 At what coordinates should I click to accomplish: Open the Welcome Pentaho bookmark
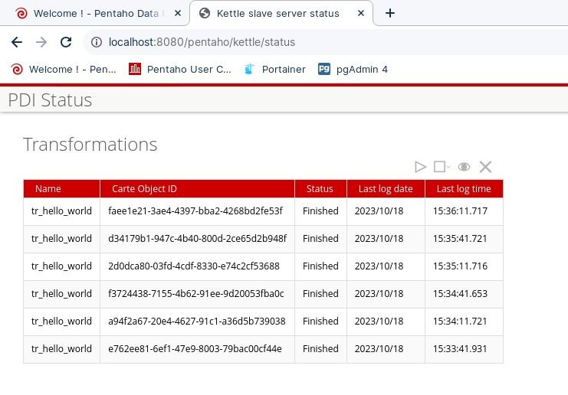64,69
